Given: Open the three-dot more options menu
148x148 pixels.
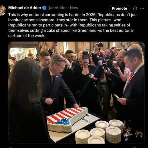Looking at the screenshot, I should pos(142,8).
